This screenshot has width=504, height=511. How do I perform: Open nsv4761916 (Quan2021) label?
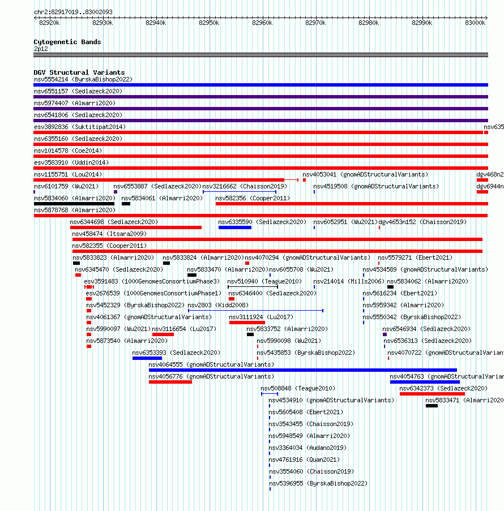tap(304, 460)
